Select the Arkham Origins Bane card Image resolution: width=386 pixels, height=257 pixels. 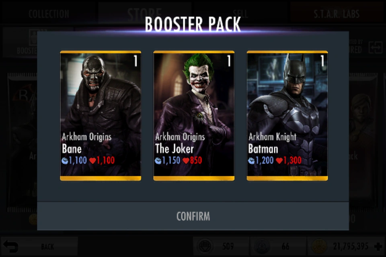click(101, 116)
